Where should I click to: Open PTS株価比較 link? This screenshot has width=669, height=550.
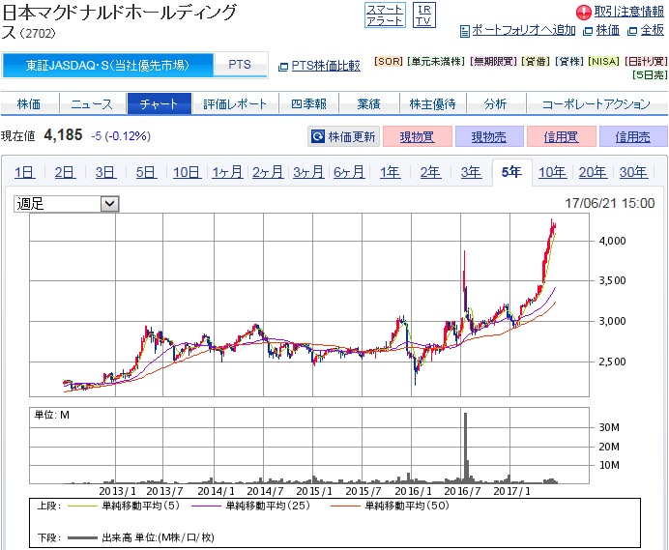[326, 66]
